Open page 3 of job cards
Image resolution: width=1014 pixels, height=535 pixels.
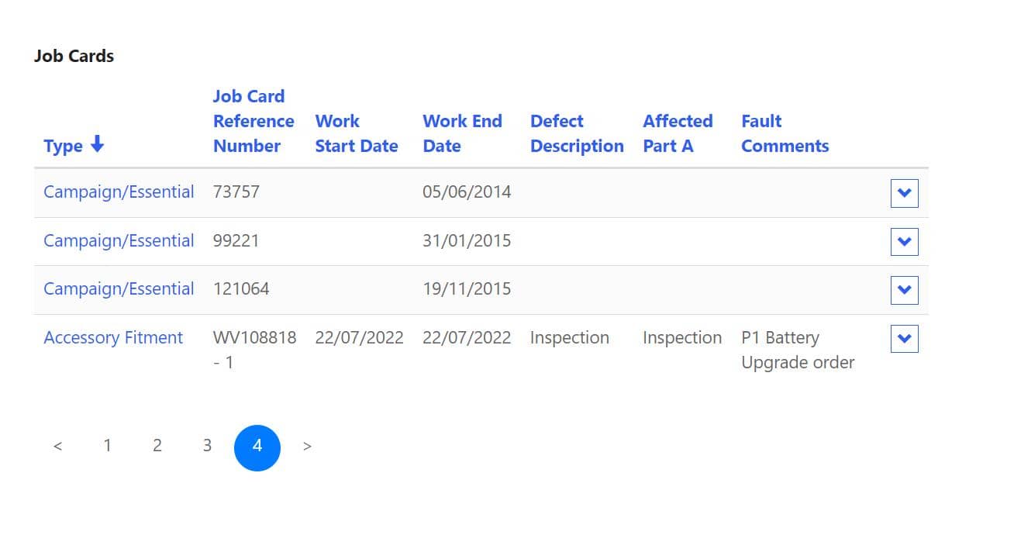pos(207,446)
